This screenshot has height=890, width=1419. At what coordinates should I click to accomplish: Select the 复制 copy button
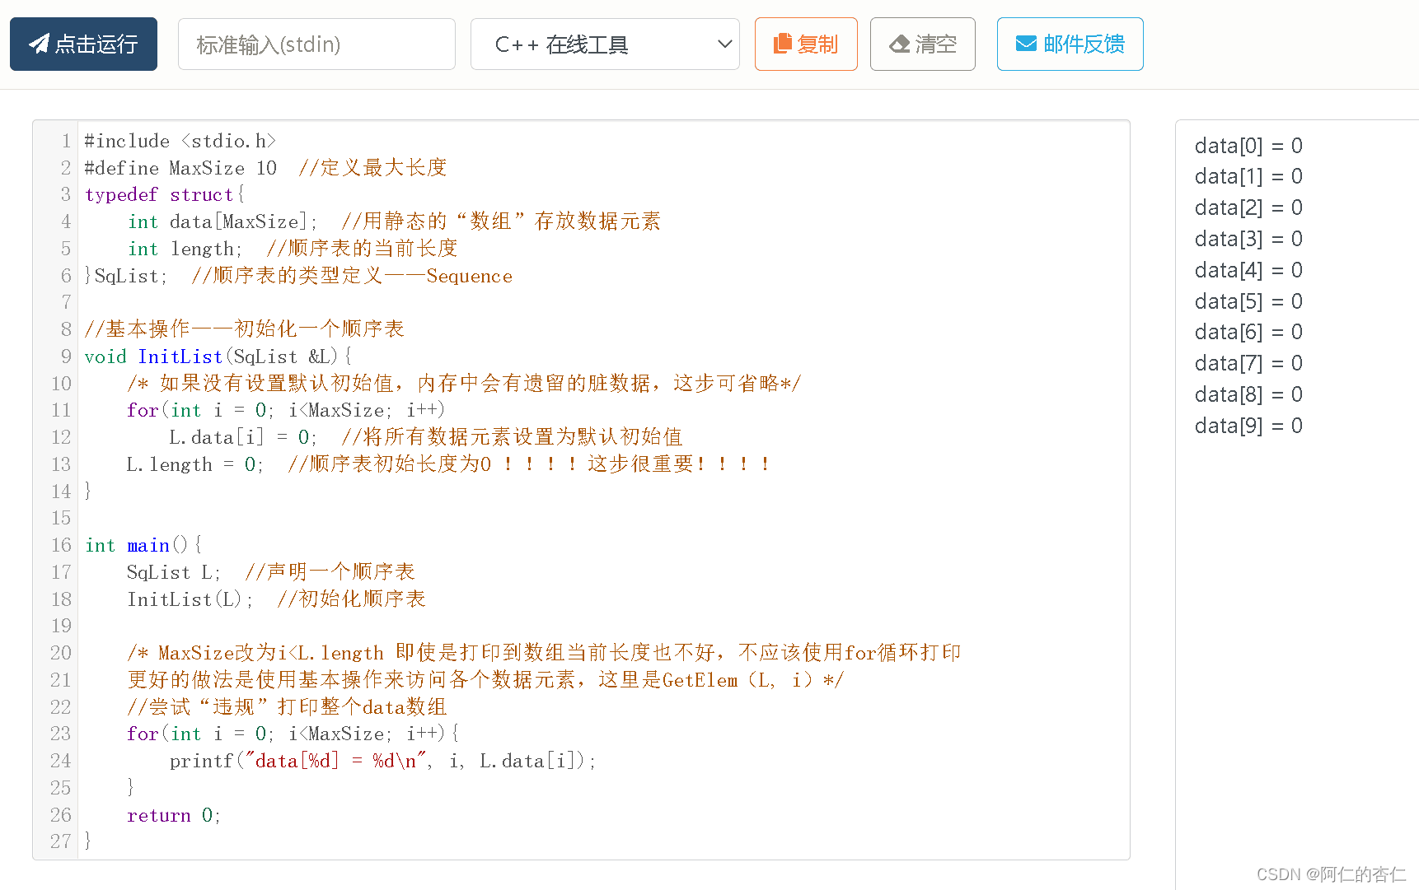pyautogui.click(x=806, y=44)
